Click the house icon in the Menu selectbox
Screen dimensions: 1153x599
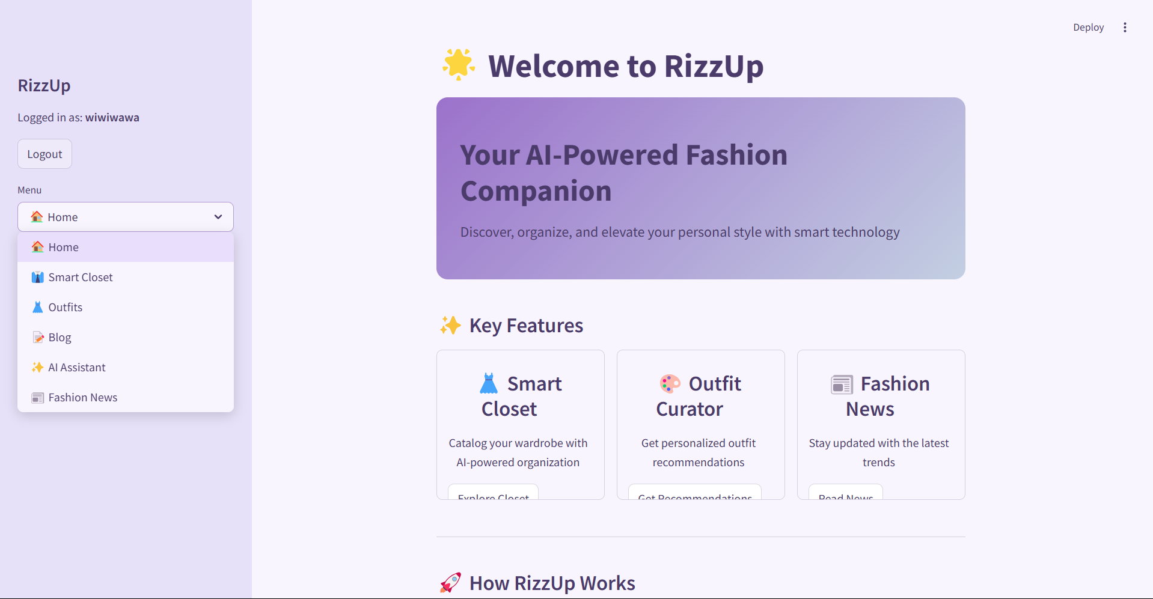[37, 217]
